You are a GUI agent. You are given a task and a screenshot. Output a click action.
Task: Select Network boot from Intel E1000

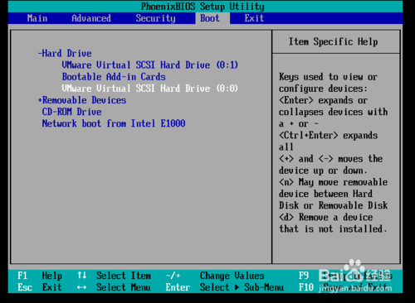pos(114,123)
